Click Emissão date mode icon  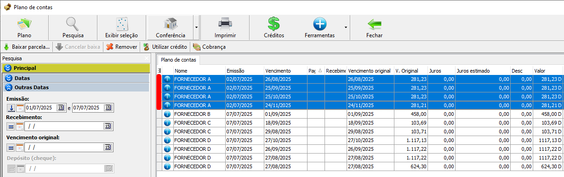pyautogui.click(x=20, y=108)
